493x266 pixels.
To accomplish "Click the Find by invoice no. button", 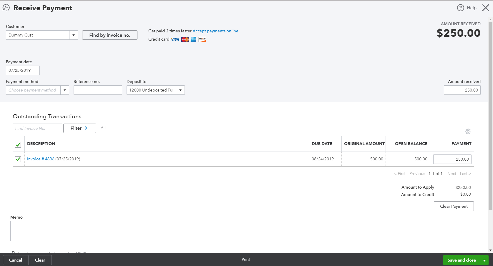I will [109, 35].
